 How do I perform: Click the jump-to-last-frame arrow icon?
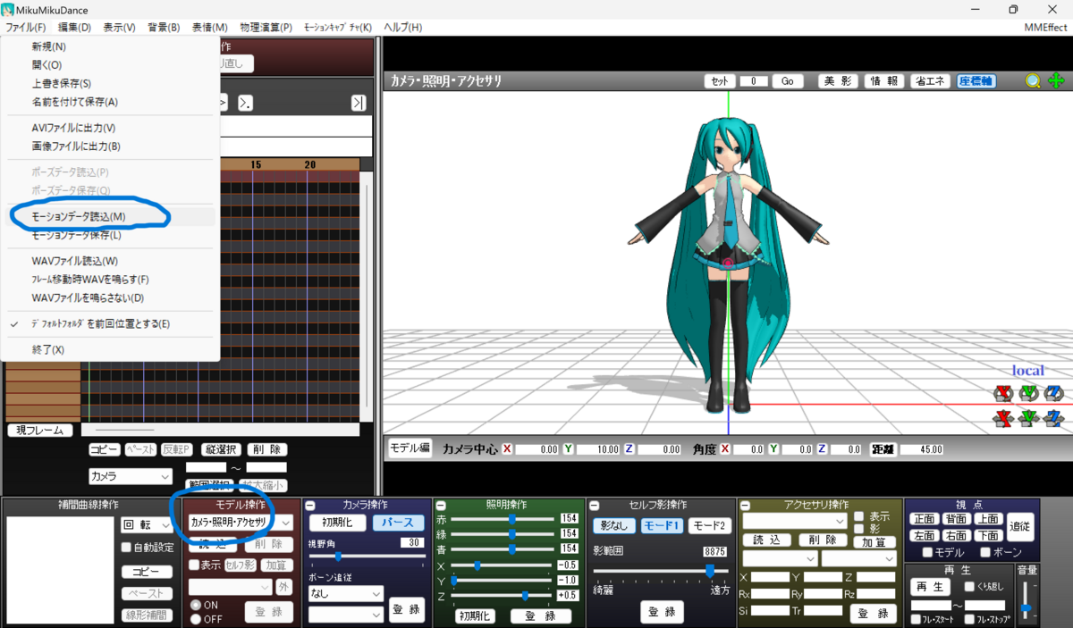coord(359,103)
